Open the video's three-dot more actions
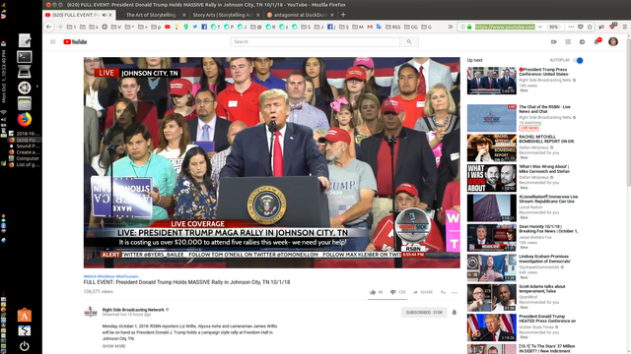 [455, 293]
